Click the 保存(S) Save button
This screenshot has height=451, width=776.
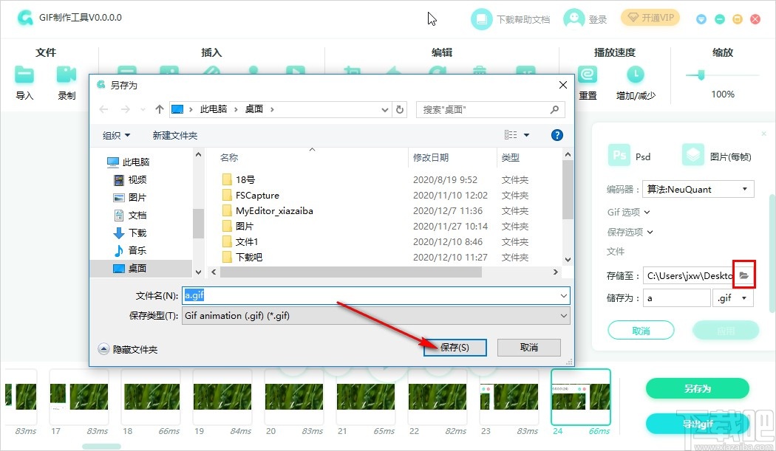pyautogui.click(x=455, y=347)
